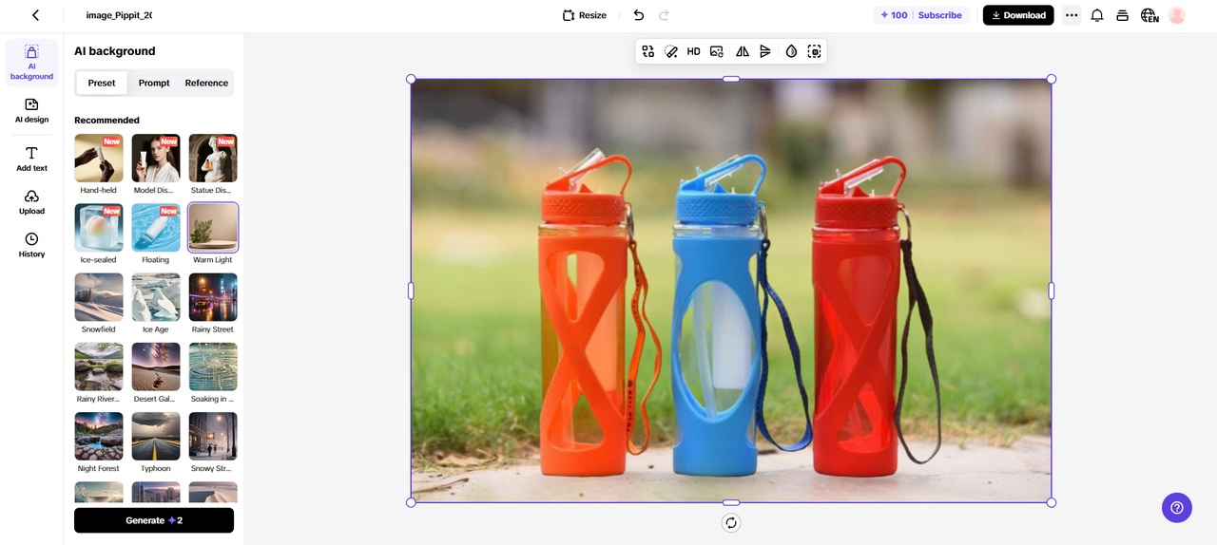
Task: Choose the Warm Light preset
Action: 213,228
